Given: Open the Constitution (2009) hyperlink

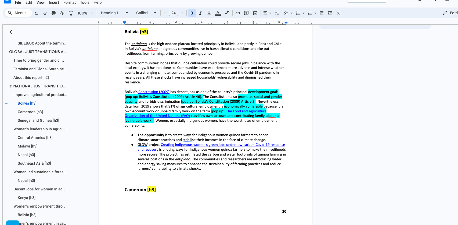Looking at the screenshot, I should point(154,92).
